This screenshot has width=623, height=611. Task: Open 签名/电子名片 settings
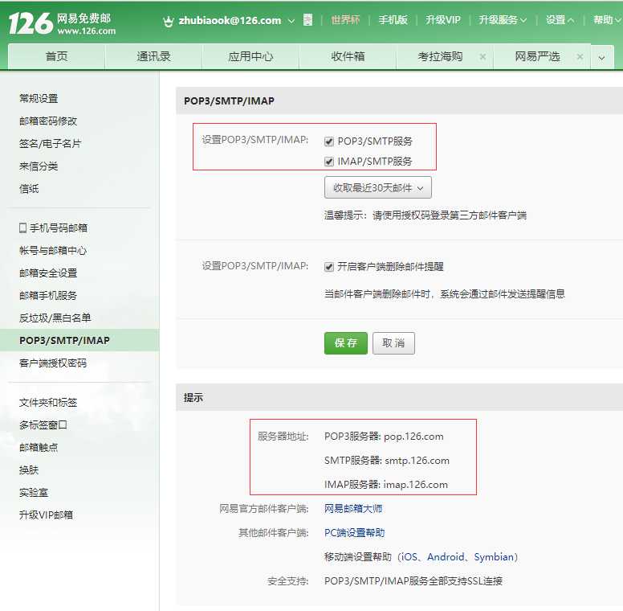click(x=50, y=144)
